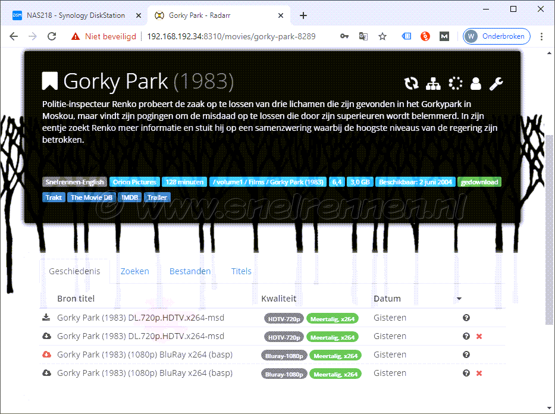The image size is (555, 414).
Task: Mark last BluRay x264 row as failed
Action: tap(479, 373)
